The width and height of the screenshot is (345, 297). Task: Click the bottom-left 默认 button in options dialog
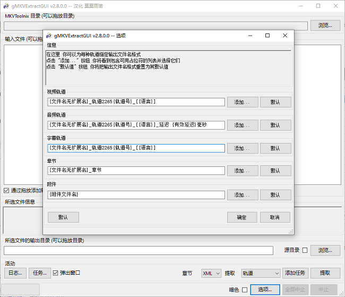point(63,217)
